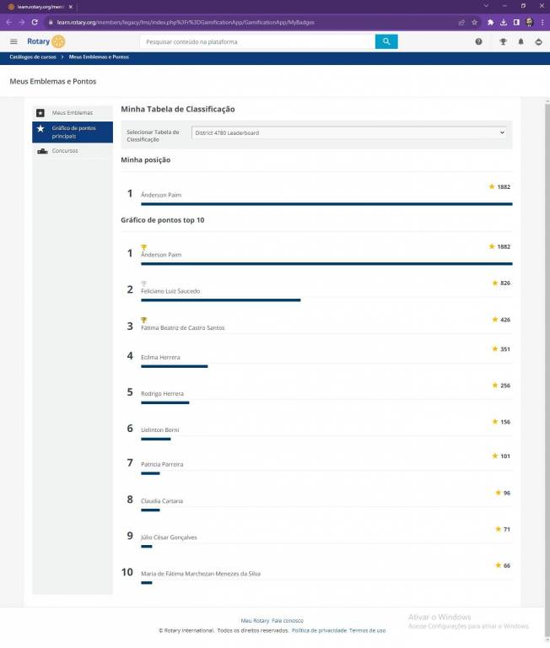Open the notifications bell icon
The height and width of the screenshot is (648, 550).
pos(520,41)
